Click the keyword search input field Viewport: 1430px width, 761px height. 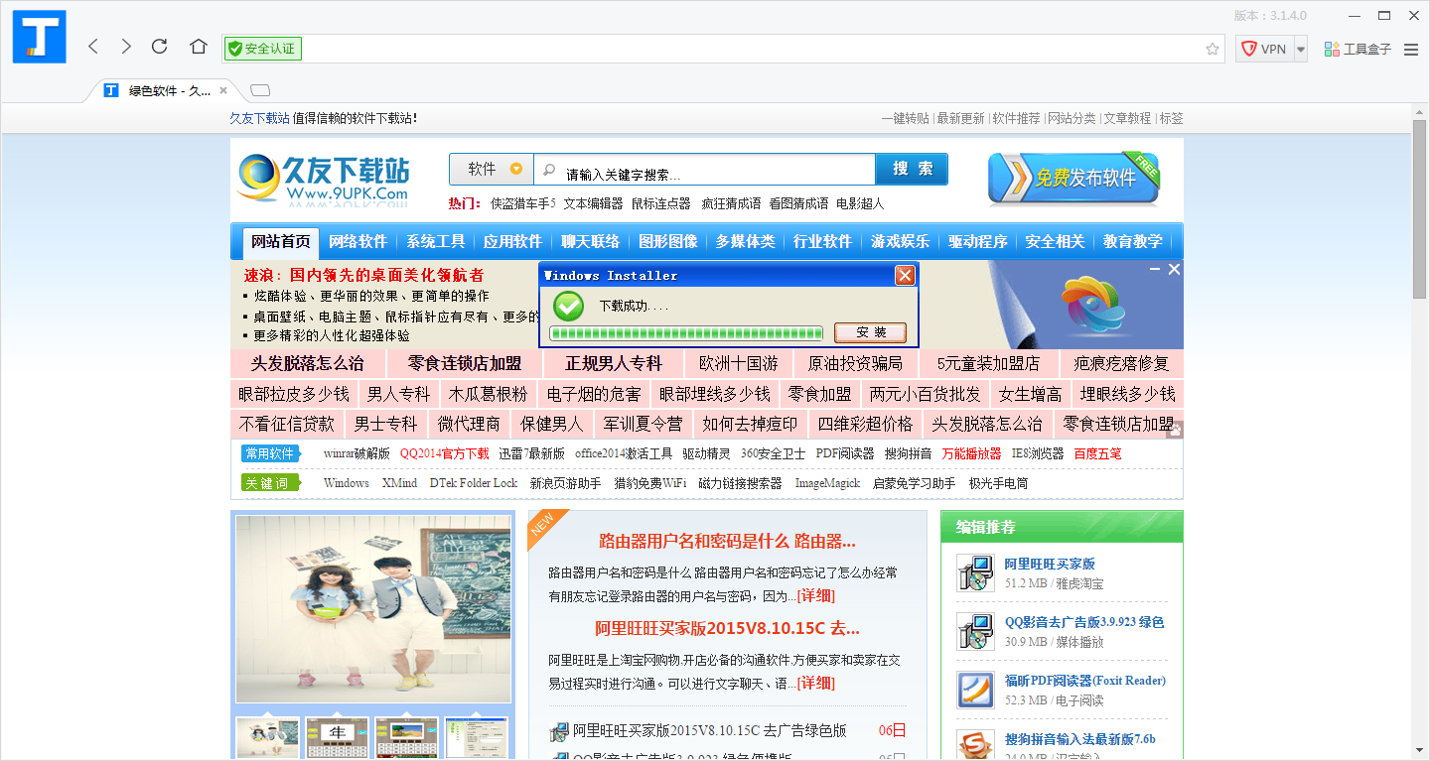(705, 170)
